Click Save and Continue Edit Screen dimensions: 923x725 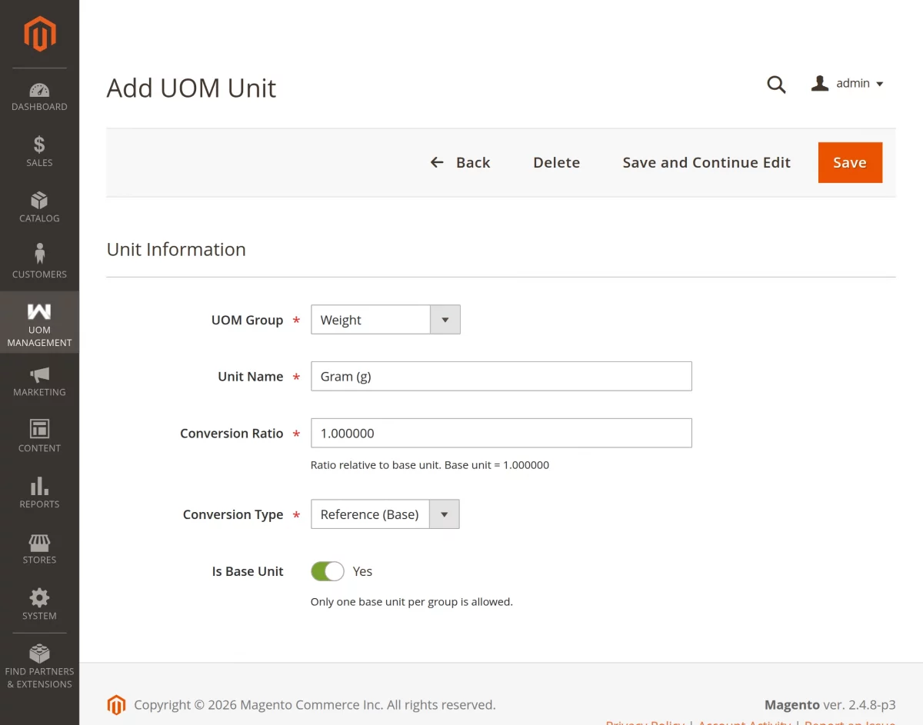(x=706, y=162)
